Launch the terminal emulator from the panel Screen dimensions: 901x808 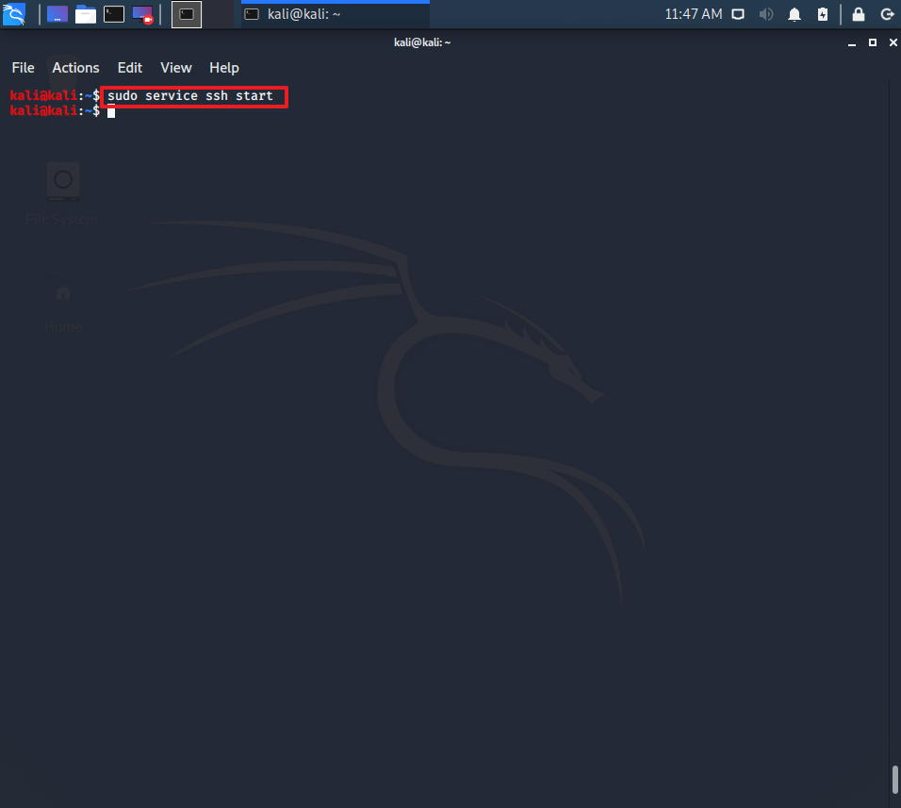tap(114, 14)
